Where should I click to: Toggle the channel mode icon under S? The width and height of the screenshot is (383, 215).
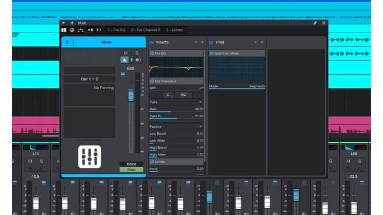138,60
